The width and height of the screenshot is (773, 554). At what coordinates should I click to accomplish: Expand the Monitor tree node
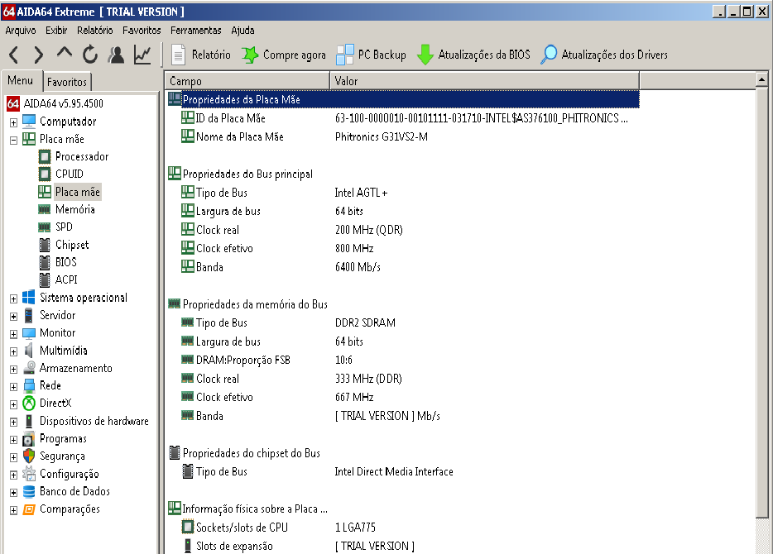[14, 334]
